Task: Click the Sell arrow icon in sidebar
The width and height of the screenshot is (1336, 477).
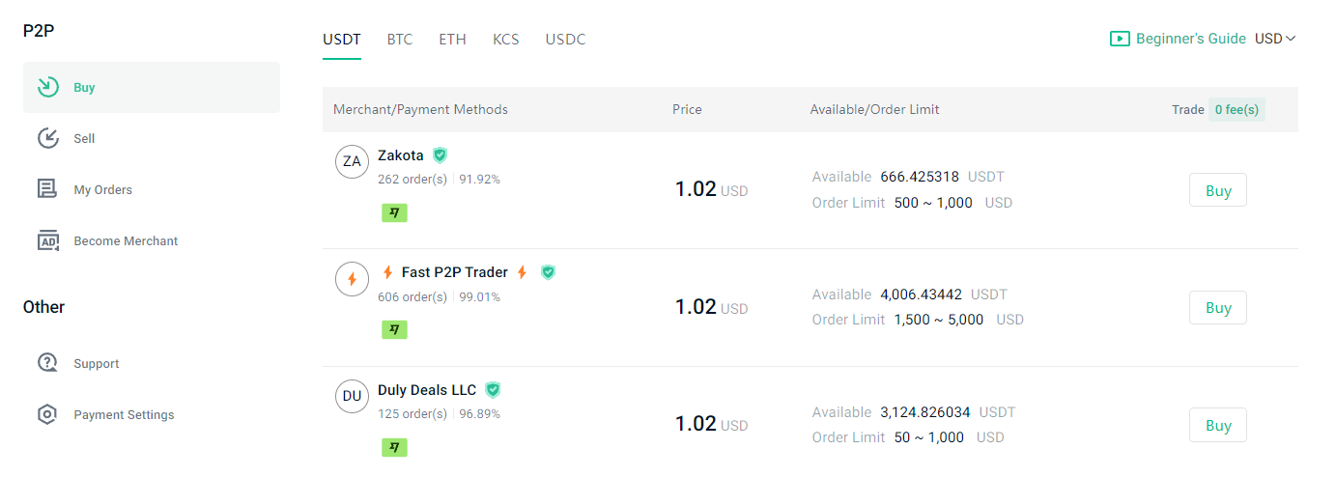Action: pos(47,138)
